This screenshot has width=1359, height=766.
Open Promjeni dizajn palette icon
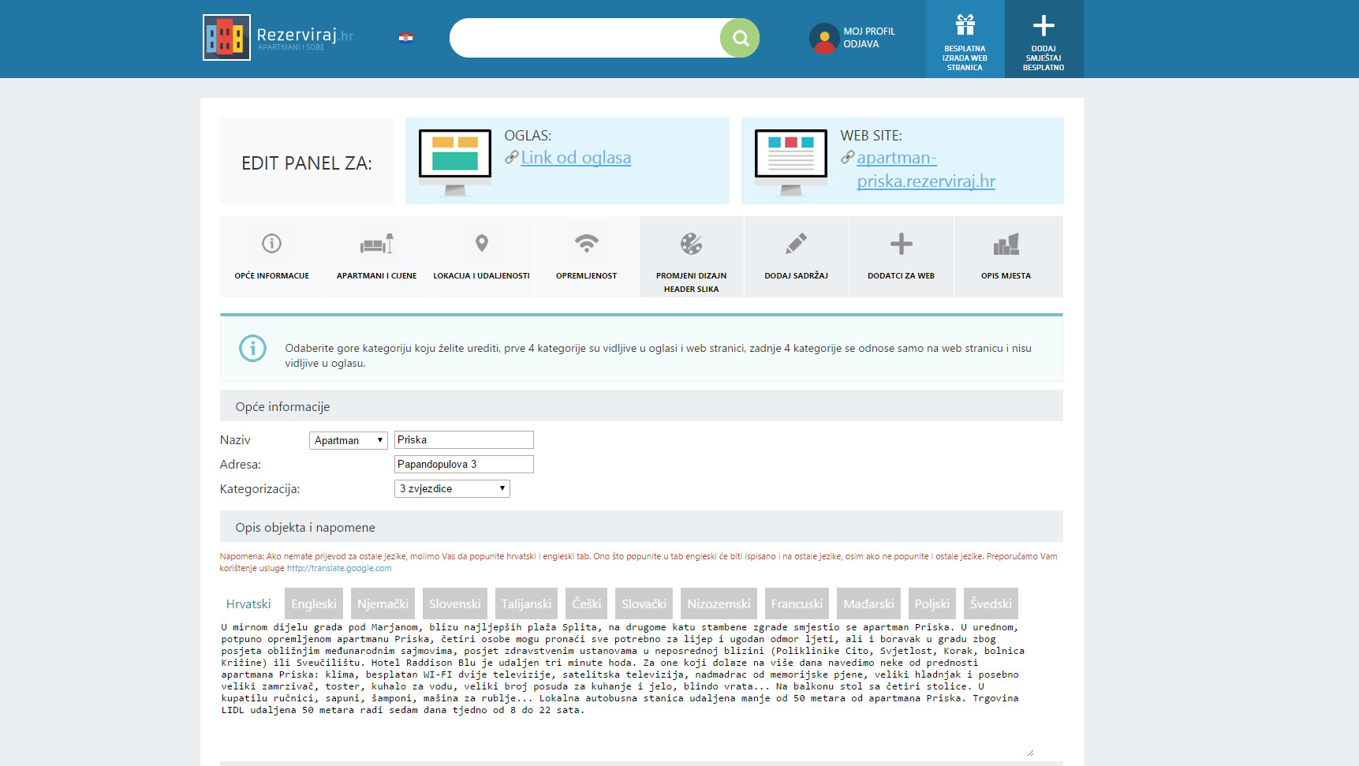click(691, 244)
